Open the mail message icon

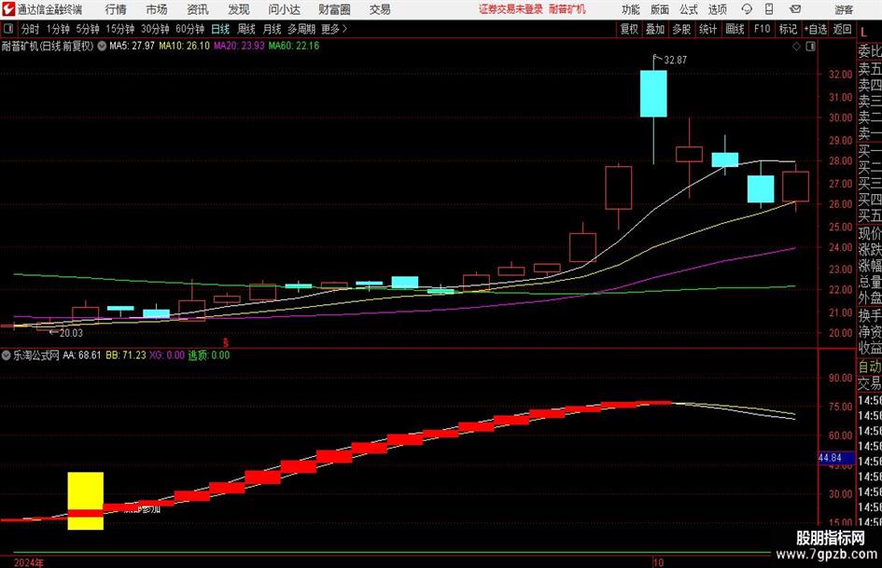795,9
